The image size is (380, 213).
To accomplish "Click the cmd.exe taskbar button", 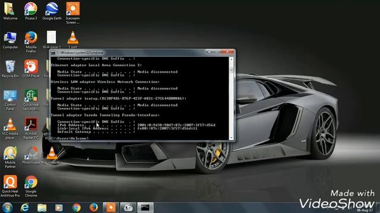I will pyautogui.click(x=145, y=208).
